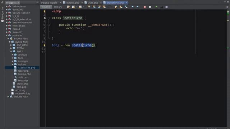This screenshot has width=230, height=129.
Task: Close the lezione.php tab
Action: pyautogui.click(x=82, y=3)
